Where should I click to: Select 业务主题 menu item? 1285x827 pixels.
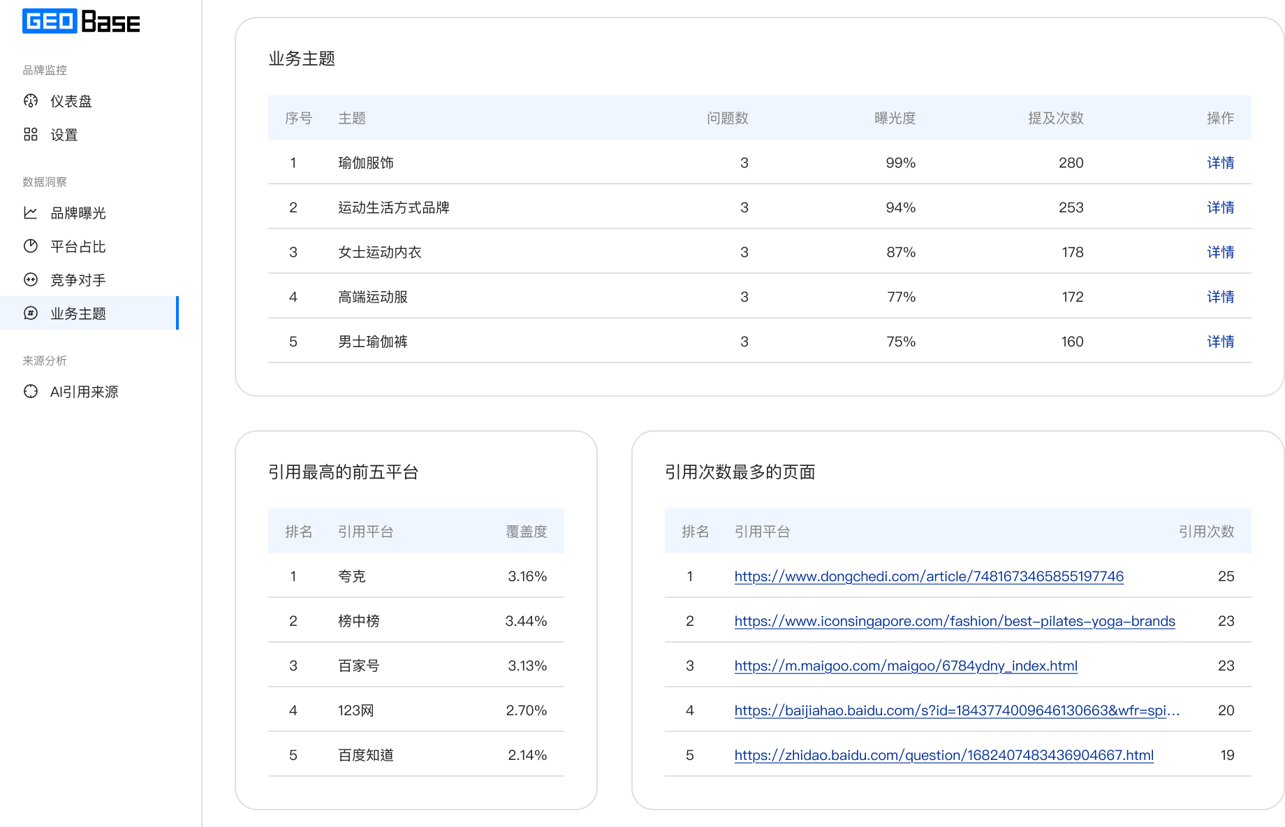[x=89, y=314]
